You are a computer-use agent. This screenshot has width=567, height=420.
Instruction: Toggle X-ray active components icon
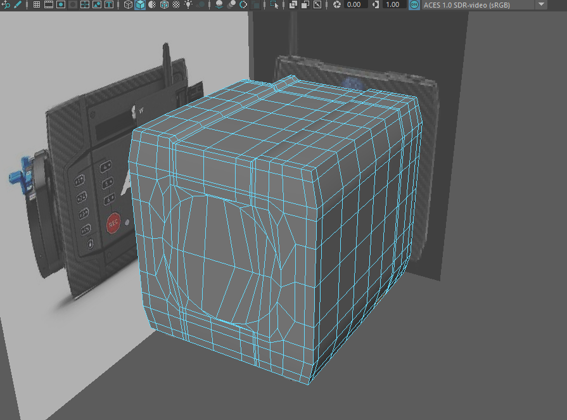coord(305,4)
